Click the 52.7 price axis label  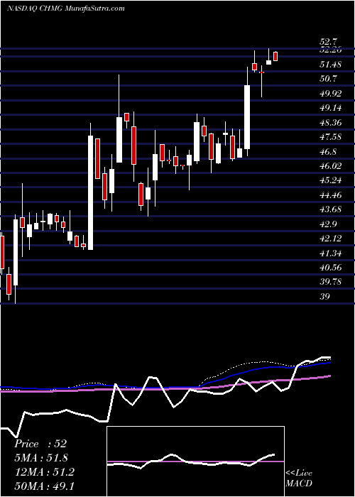tap(329, 42)
